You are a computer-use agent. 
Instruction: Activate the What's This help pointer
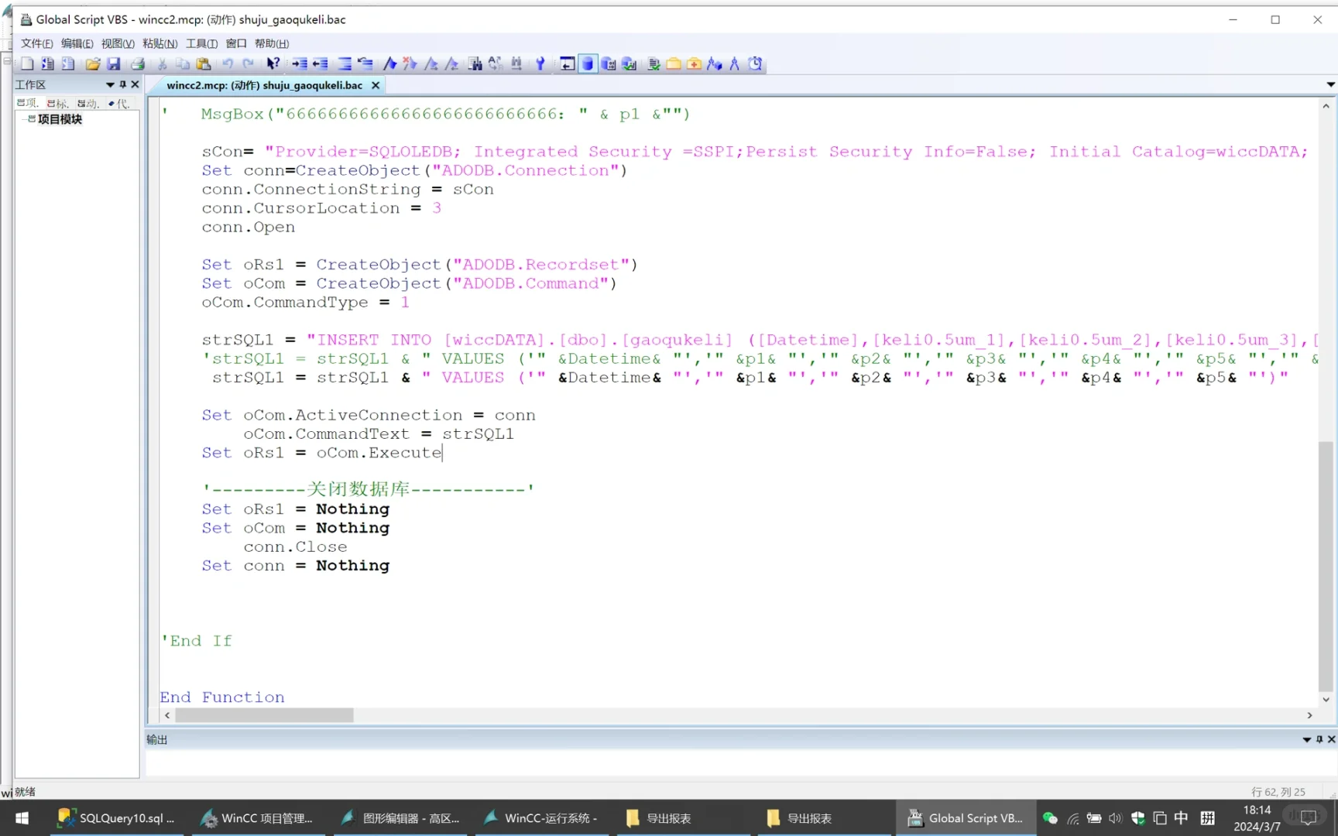click(273, 64)
